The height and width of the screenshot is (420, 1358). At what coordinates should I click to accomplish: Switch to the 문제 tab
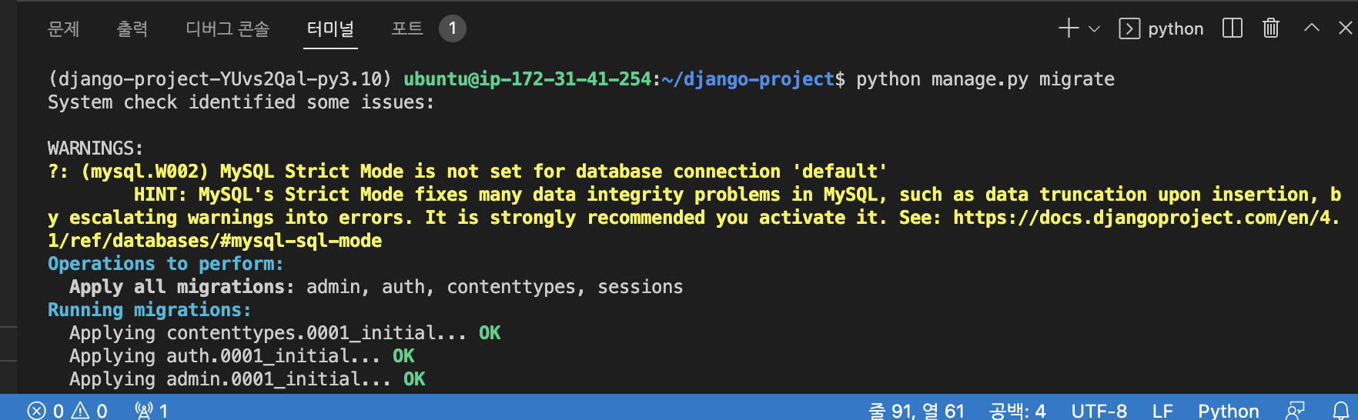pos(64,28)
